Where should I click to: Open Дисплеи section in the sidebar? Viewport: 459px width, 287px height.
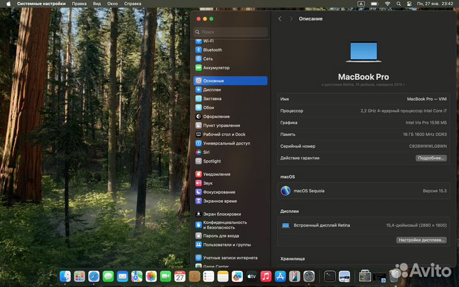click(x=212, y=90)
